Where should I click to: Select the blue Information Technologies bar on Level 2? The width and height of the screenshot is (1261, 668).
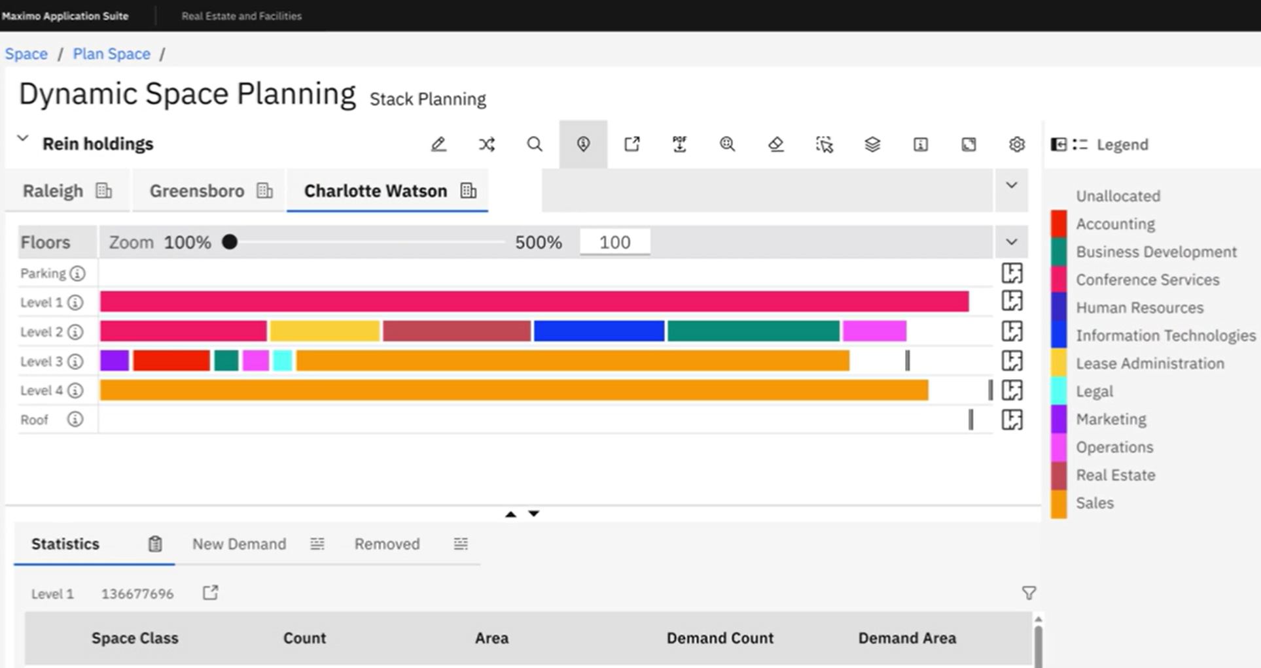pyautogui.click(x=599, y=331)
